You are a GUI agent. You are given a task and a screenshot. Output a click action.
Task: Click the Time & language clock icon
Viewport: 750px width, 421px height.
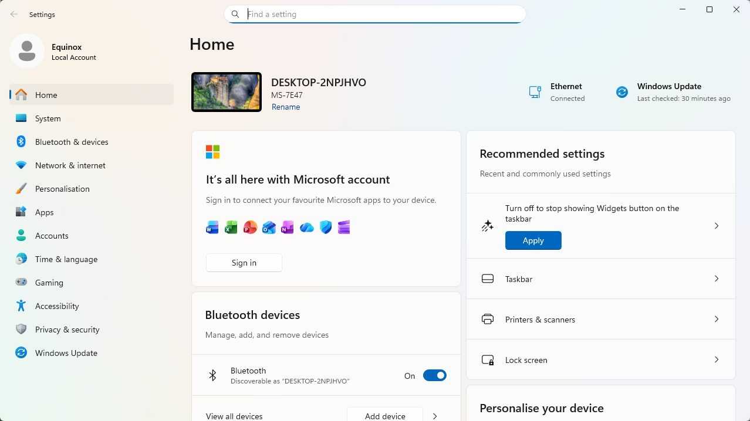pyautogui.click(x=21, y=259)
